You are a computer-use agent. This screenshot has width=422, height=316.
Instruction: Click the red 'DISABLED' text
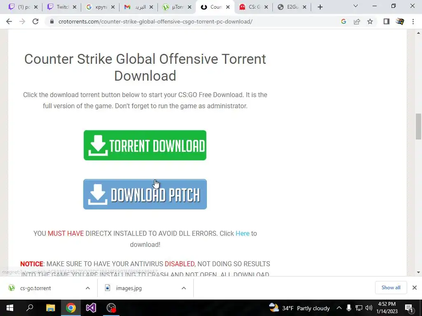pos(180,264)
